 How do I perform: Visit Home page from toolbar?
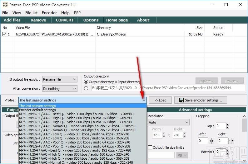pos(117,20)
